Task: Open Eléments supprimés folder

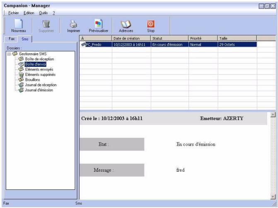Action: [x=40, y=75]
